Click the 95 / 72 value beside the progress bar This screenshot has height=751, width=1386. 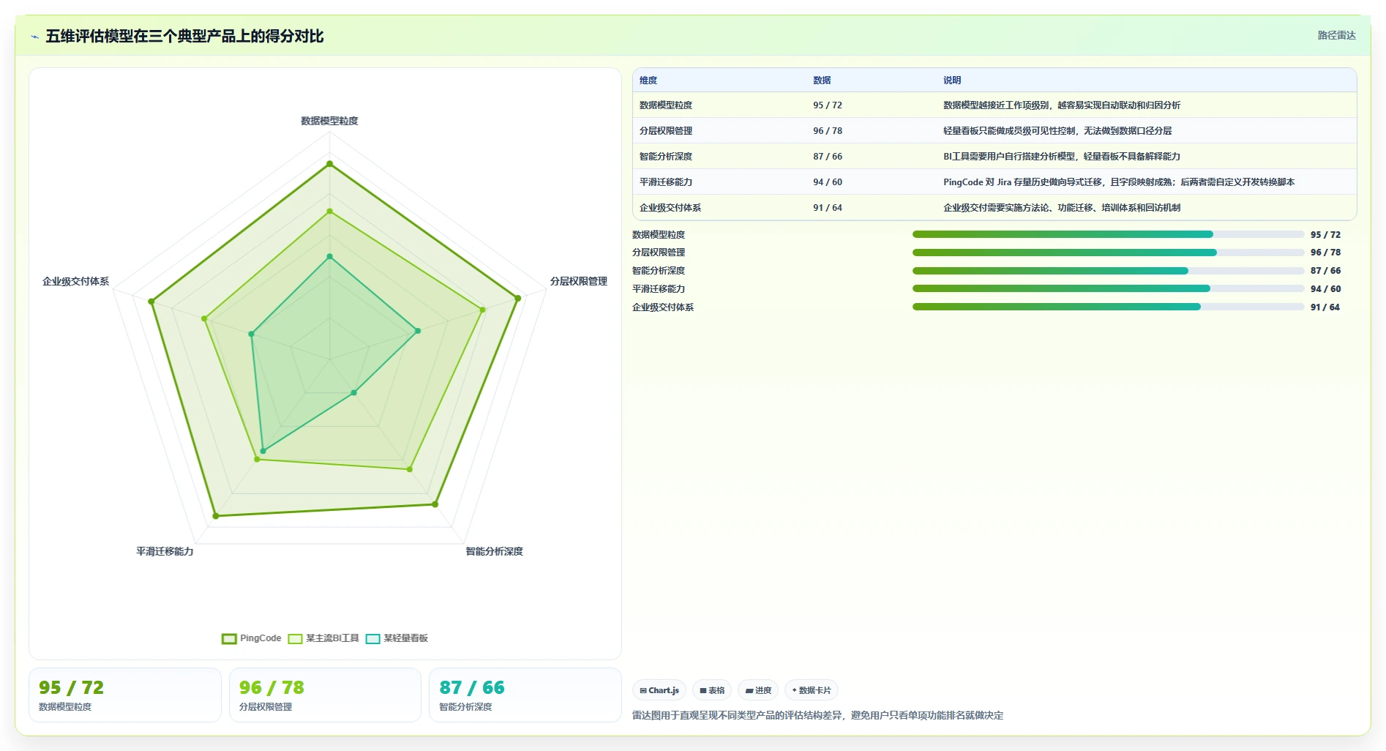coord(1325,235)
